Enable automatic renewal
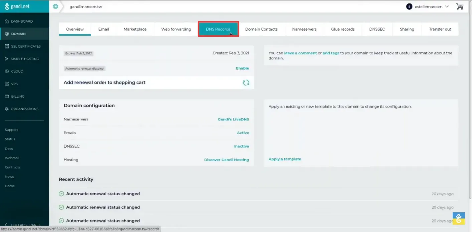 [242, 68]
